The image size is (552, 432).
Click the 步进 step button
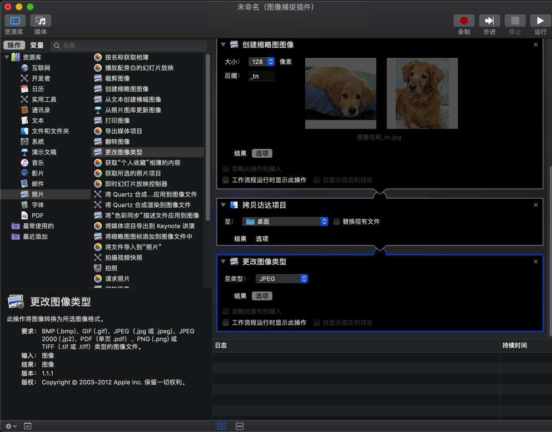(489, 21)
